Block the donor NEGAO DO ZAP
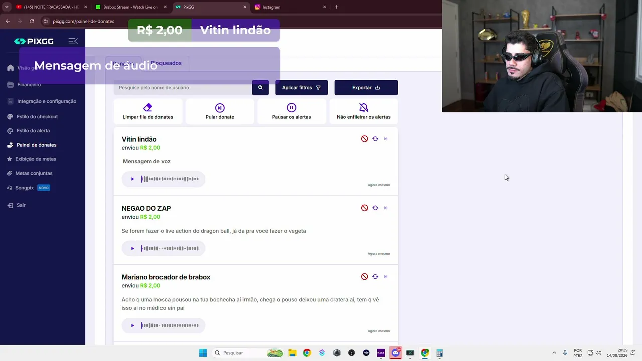 [365, 208]
